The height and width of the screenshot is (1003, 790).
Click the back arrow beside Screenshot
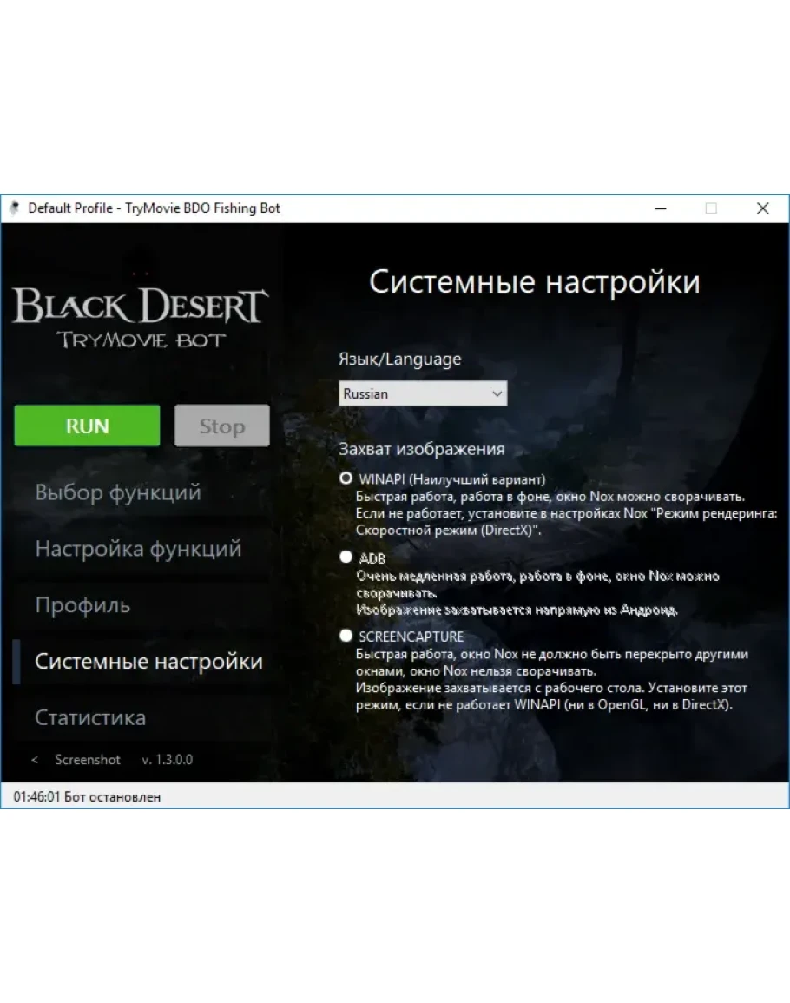tap(35, 760)
